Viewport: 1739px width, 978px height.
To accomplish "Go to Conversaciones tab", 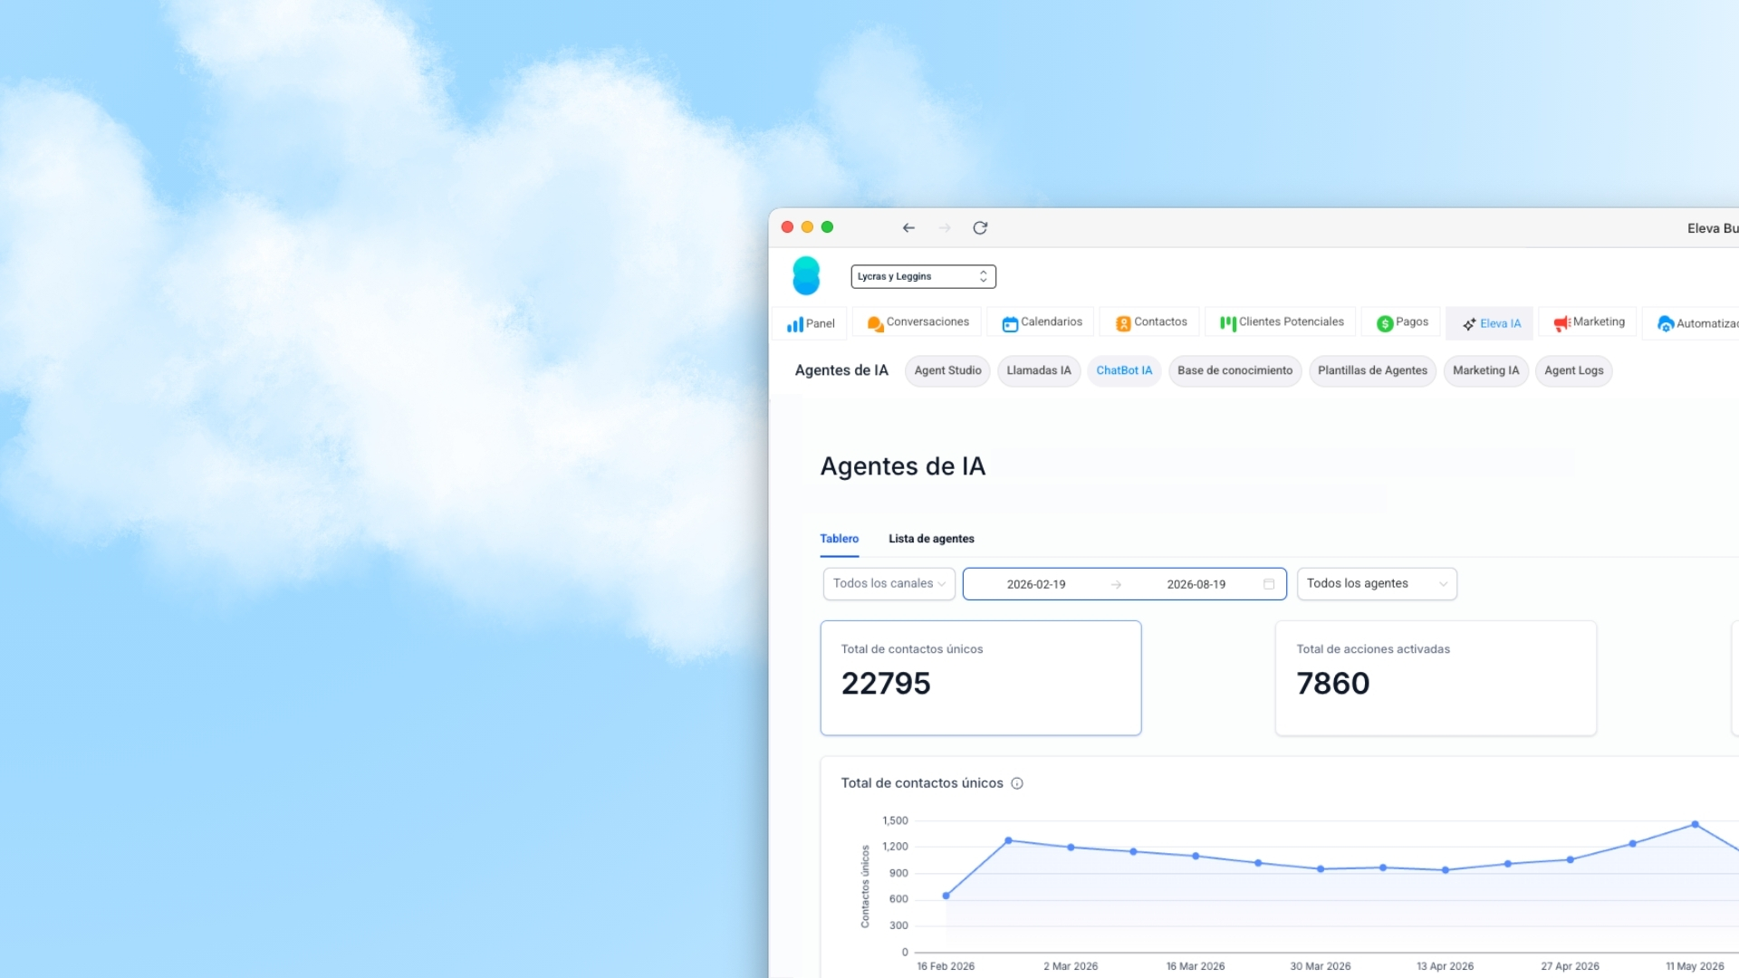I will point(917,322).
